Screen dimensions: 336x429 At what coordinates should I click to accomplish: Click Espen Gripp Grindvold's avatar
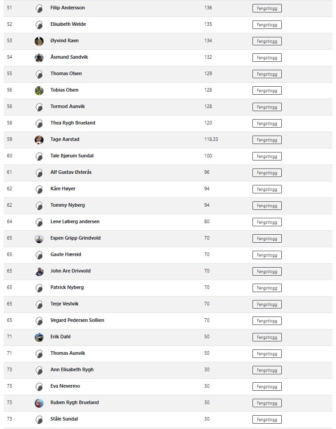point(39,239)
